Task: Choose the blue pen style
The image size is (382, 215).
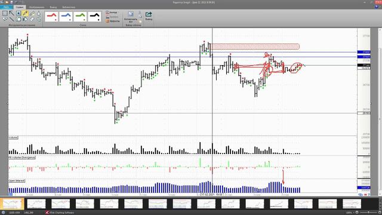Action: (x=66, y=17)
